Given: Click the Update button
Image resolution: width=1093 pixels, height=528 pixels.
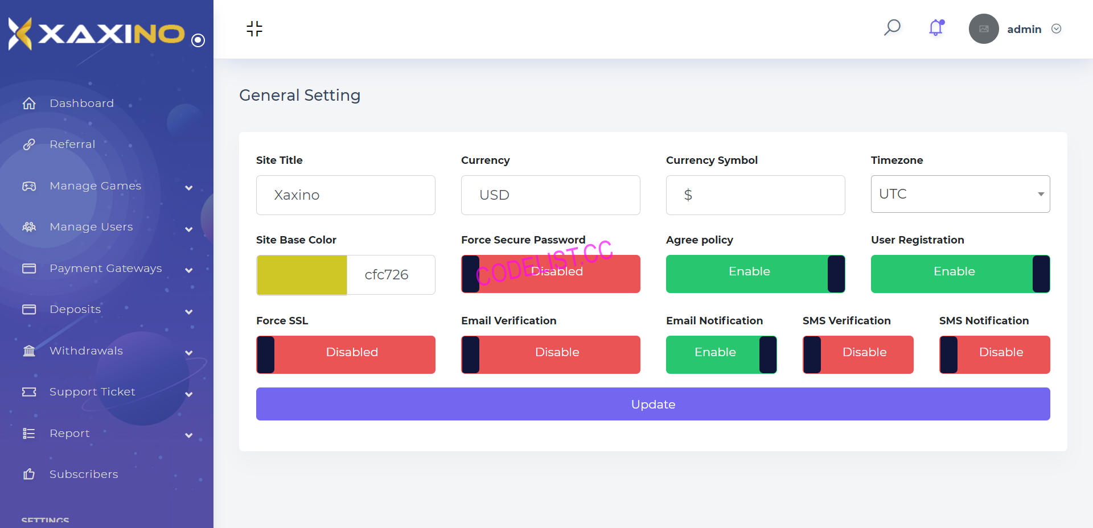Looking at the screenshot, I should pyautogui.click(x=653, y=404).
